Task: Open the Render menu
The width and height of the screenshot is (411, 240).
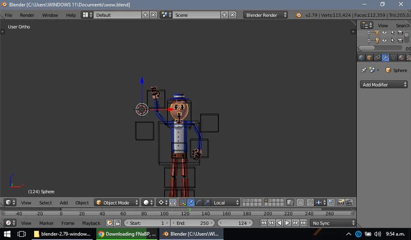Action: coord(27,15)
